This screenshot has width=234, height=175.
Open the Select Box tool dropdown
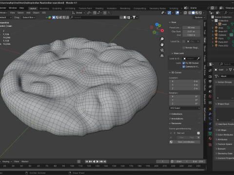pyautogui.click(x=29, y=17)
